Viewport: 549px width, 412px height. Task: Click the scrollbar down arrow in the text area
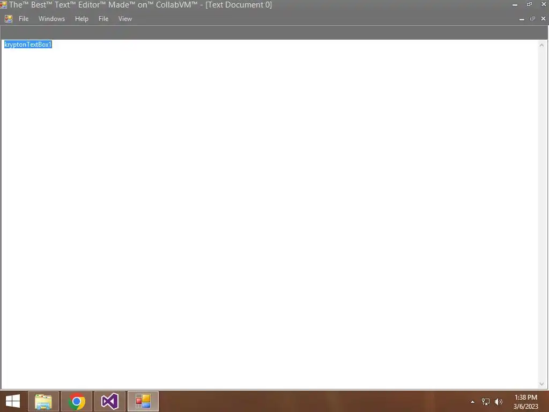point(541,384)
